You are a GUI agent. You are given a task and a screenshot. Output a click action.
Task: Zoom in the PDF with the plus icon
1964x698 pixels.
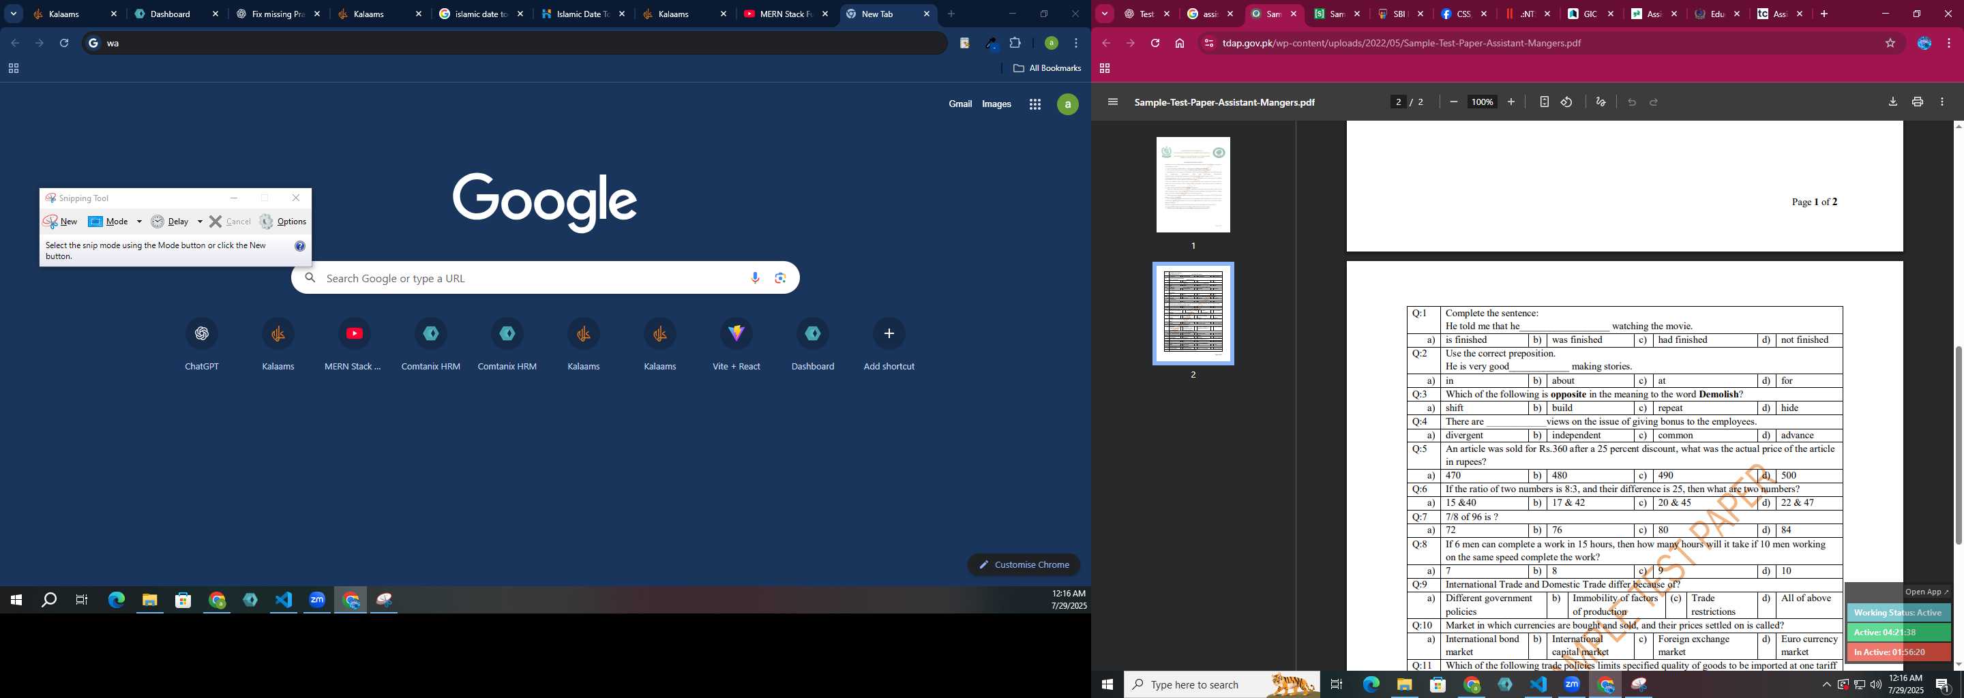(x=1511, y=102)
